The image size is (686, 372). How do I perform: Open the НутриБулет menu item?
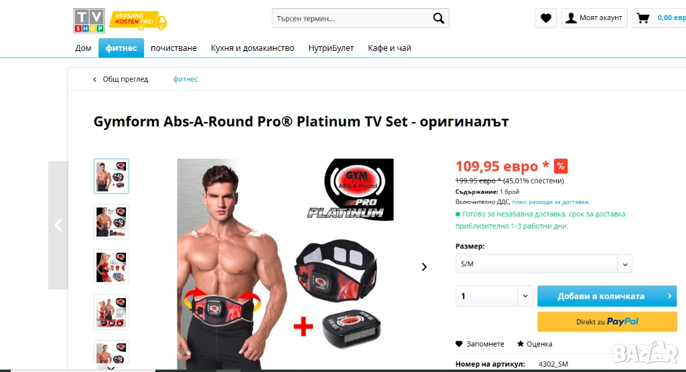tap(331, 48)
